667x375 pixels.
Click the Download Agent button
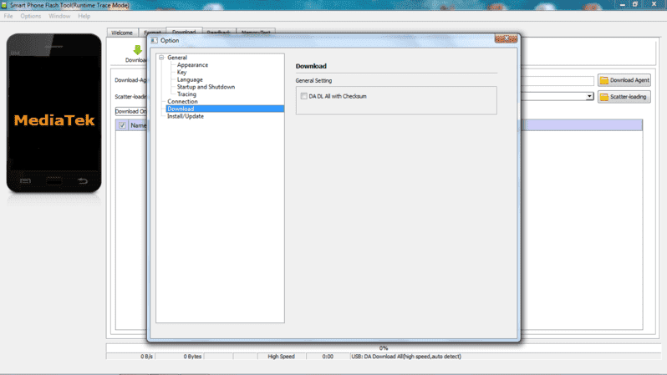coord(624,80)
